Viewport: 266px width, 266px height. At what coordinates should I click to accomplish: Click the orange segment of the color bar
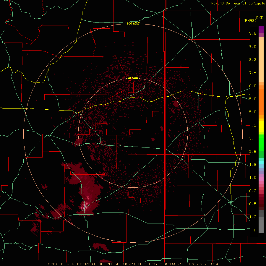pos(261,102)
